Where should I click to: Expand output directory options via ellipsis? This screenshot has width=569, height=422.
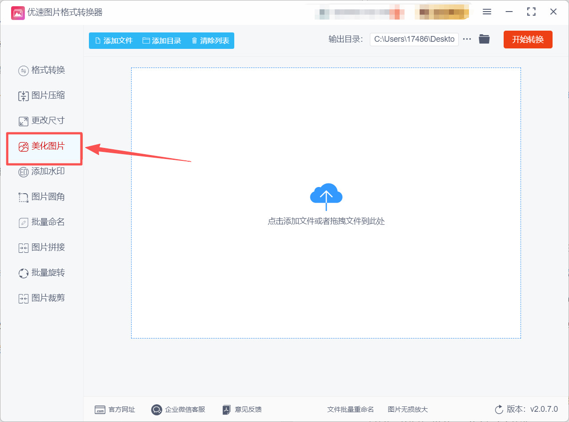[x=467, y=39]
